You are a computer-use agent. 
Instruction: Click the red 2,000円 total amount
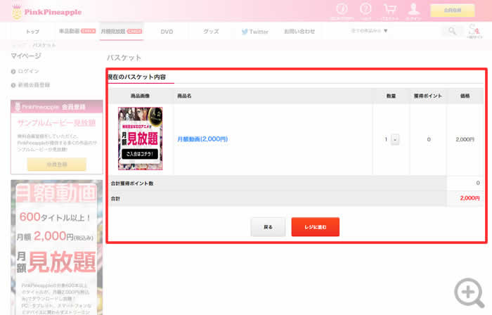470,198
